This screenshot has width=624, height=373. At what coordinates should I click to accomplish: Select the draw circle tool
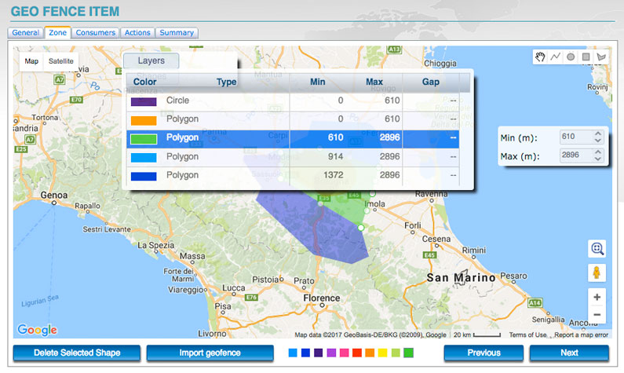(571, 57)
